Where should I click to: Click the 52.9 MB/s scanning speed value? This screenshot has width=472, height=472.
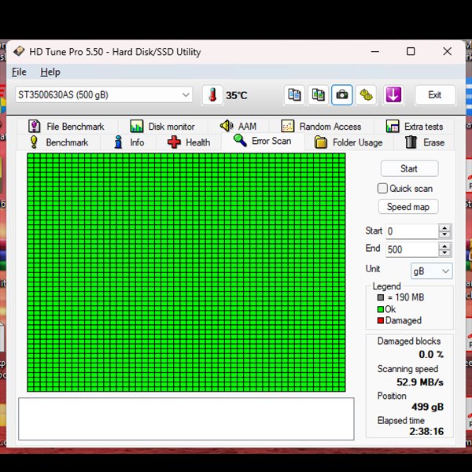pos(420,382)
